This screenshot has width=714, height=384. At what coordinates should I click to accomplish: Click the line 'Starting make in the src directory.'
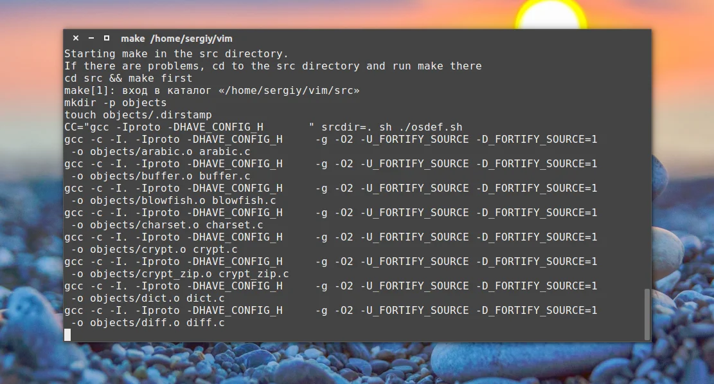(x=176, y=54)
